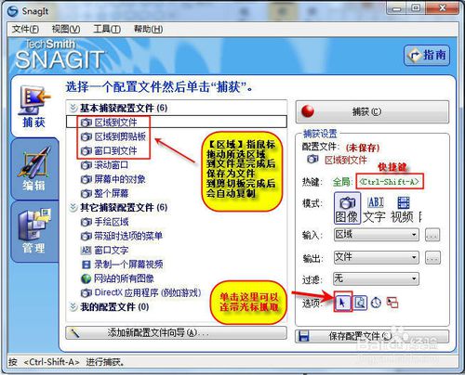This screenshot has width=465, height=375.
Task: Click the film icon beside 录制一个屏幕视频
Action: coord(86,265)
